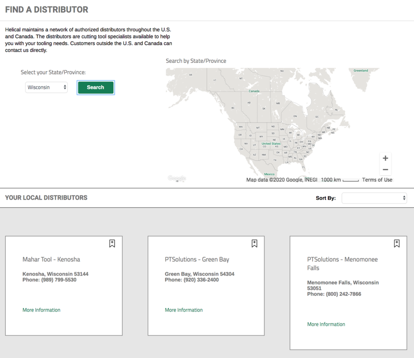
Task: Click the Green Bay phone number (920) 336-2400
Action: tap(201, 280)
